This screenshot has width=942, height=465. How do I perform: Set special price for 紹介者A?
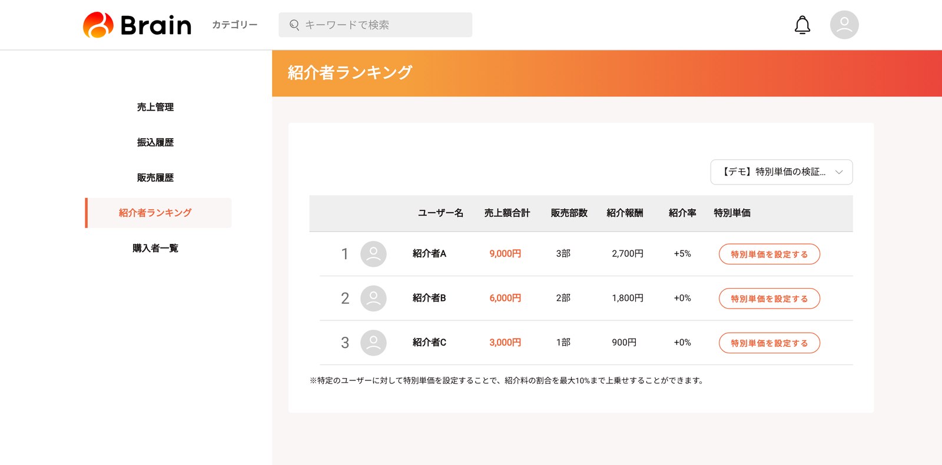(769, 254)
